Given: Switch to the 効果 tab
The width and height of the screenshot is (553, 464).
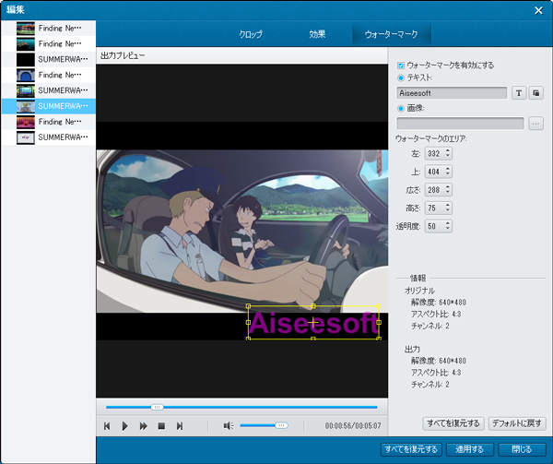Looking at the screenshot, I should click(317, 34).
